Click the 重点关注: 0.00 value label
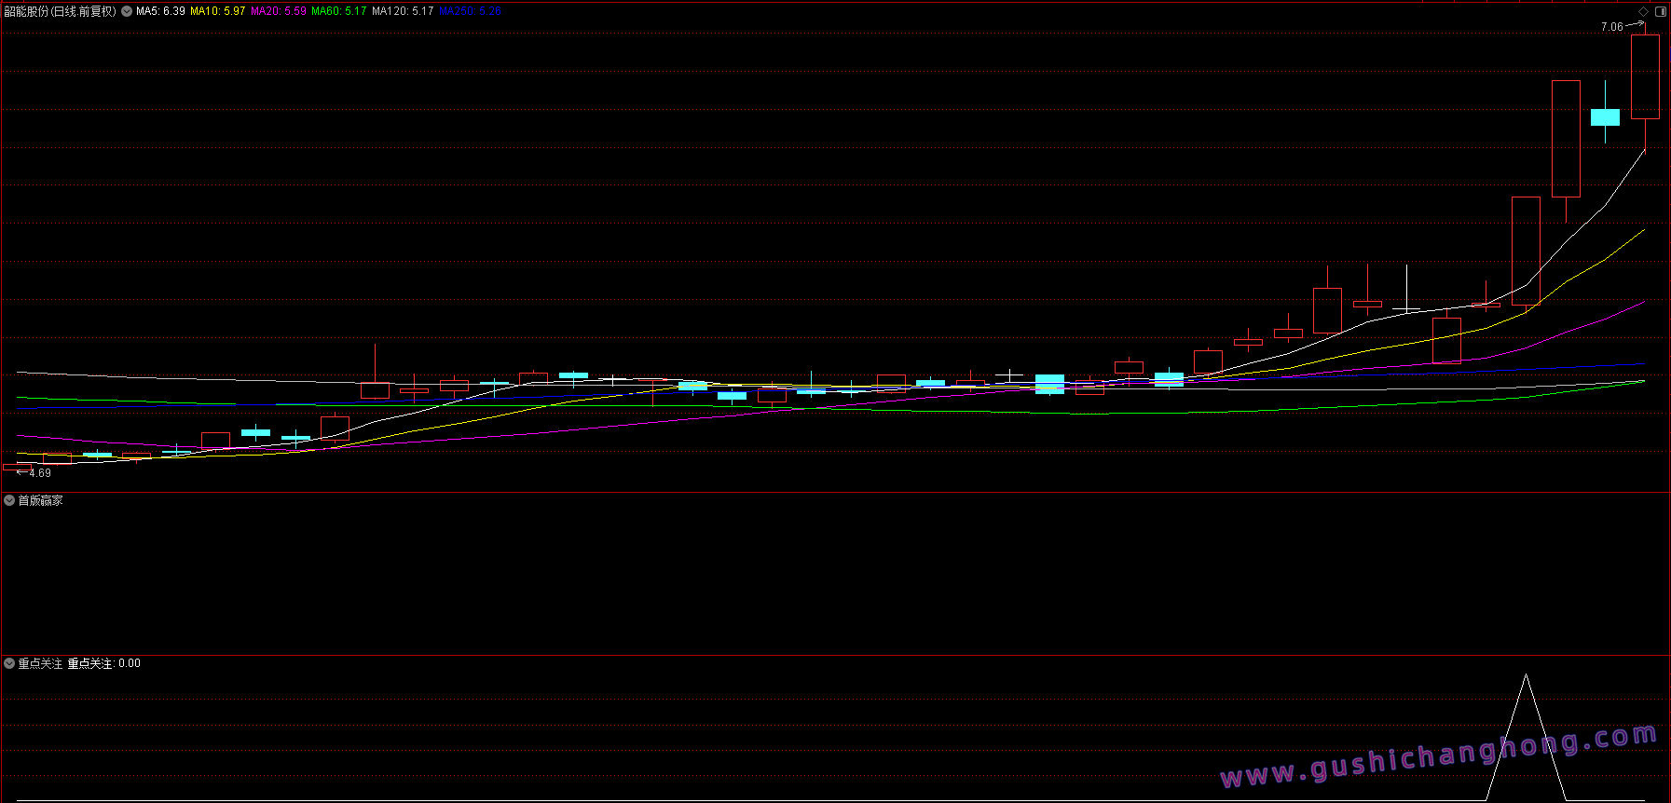 (103, 663)
